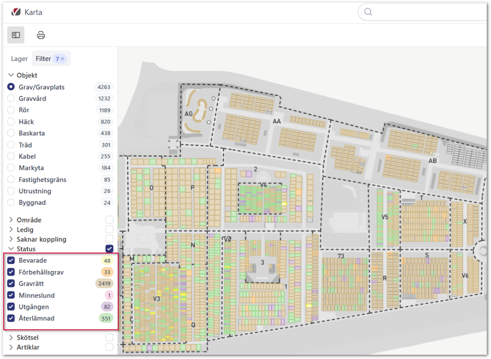
Task: Select the Grav/Gravplats radio button
Action: tap(11, 87)
